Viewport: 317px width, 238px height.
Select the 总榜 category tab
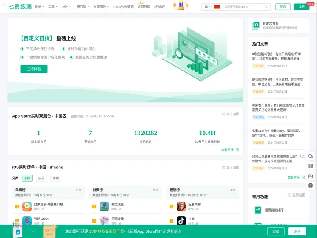pyautogui.click(x=27, y=178)
